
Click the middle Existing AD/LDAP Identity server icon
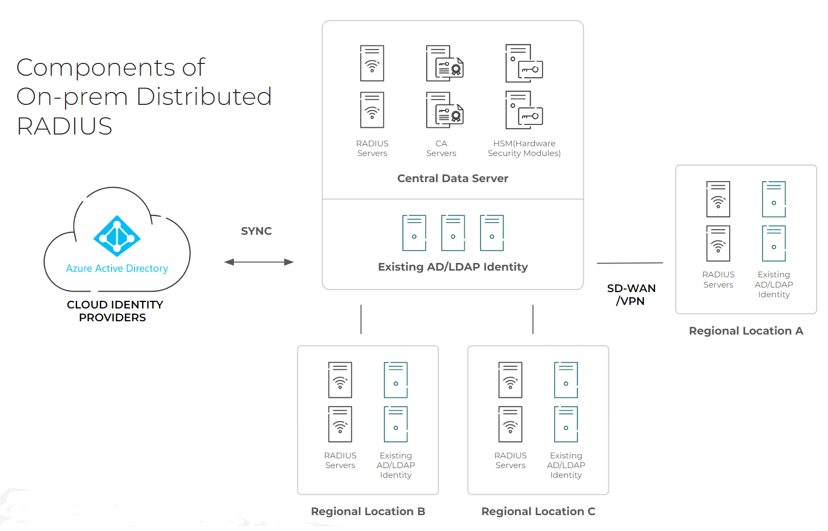point(452,233)
